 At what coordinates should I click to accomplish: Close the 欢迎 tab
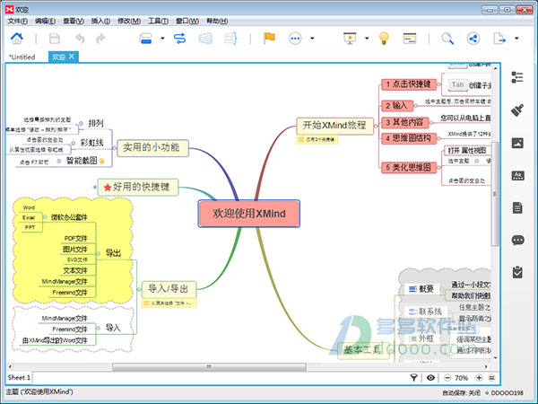pos(72,57)
